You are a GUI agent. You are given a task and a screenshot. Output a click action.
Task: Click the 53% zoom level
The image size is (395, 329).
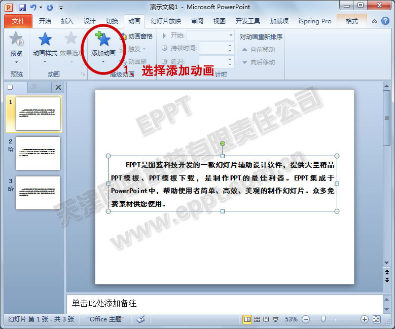[x=291, y=319]
